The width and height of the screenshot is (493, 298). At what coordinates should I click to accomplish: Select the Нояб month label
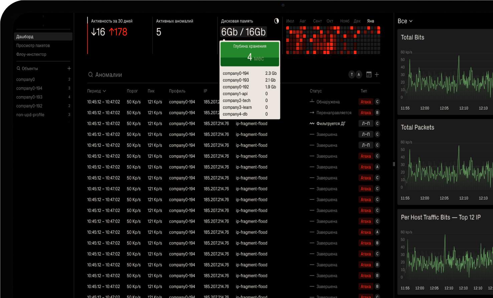coord(345,21)
